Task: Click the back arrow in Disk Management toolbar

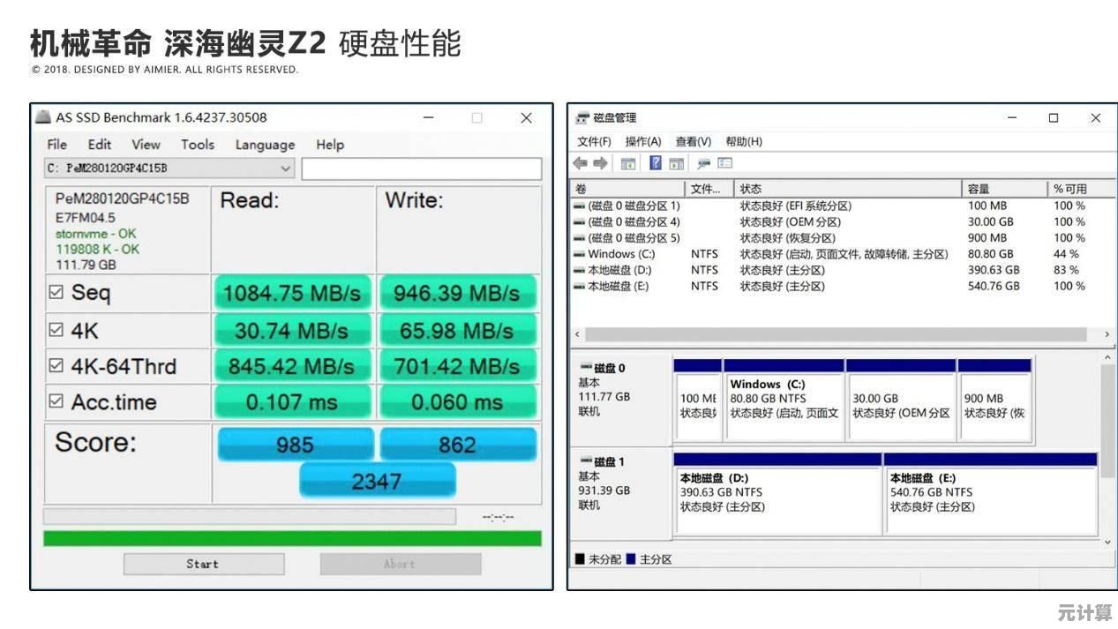Action: coord(580,163)
